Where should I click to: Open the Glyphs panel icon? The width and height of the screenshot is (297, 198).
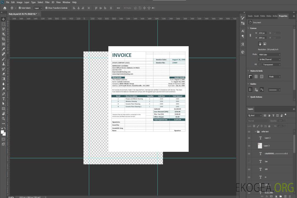pos(243,44)
